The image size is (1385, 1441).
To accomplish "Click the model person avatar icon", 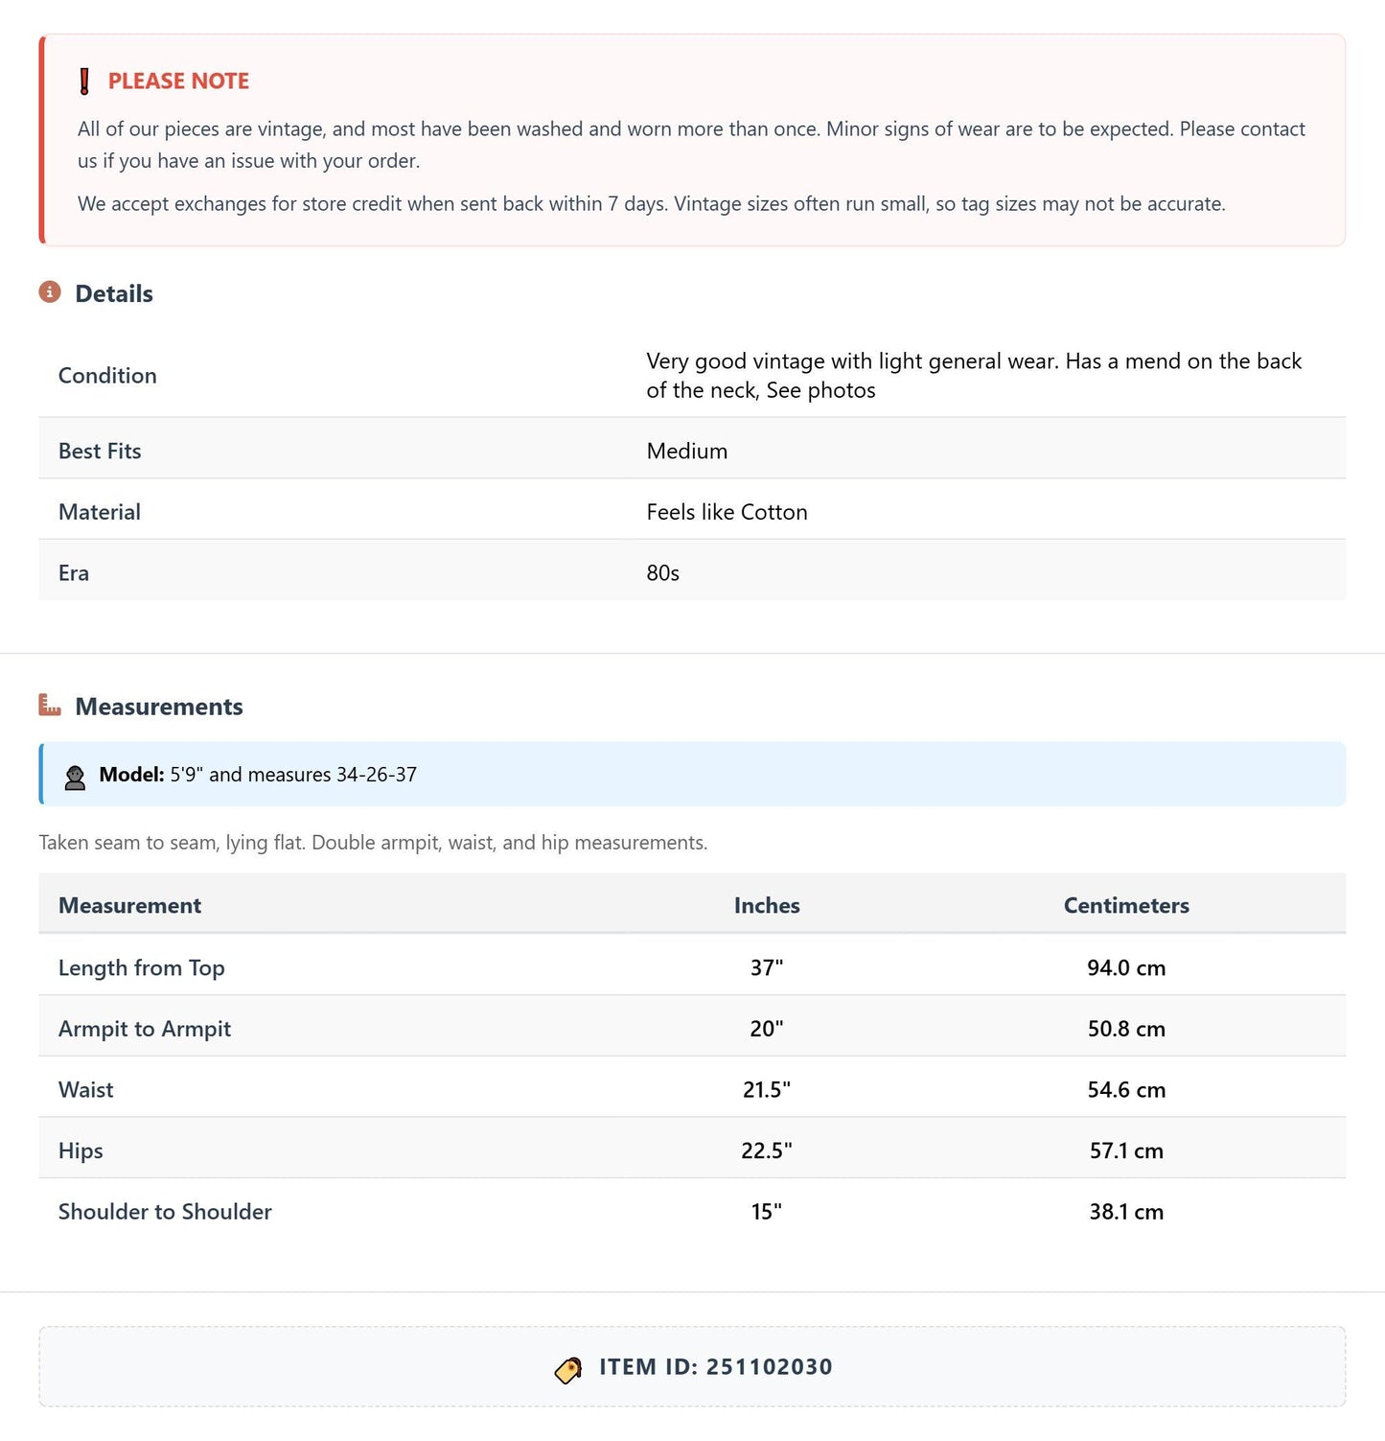I will [75, 776].
